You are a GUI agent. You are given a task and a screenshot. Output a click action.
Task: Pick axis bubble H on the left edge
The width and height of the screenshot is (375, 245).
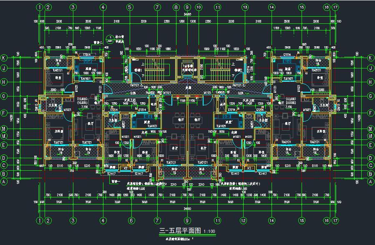tap(4, 81)
